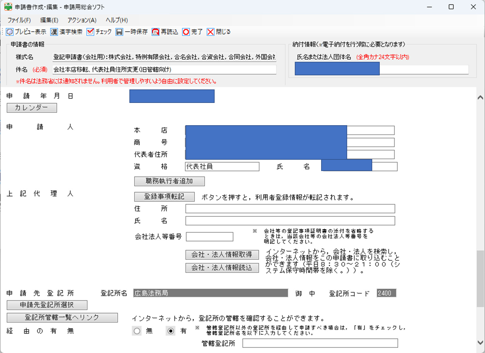Click the 管轄登記所 input field
Image resolution: width=485 pixels, height=353 pixels.
320,343
